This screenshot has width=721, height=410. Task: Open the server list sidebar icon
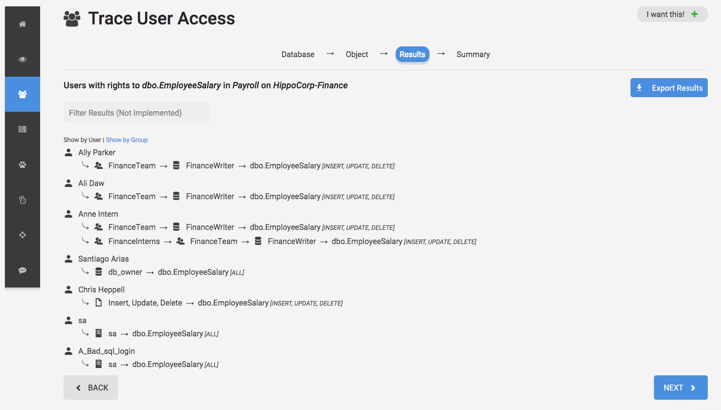(23, 129)
